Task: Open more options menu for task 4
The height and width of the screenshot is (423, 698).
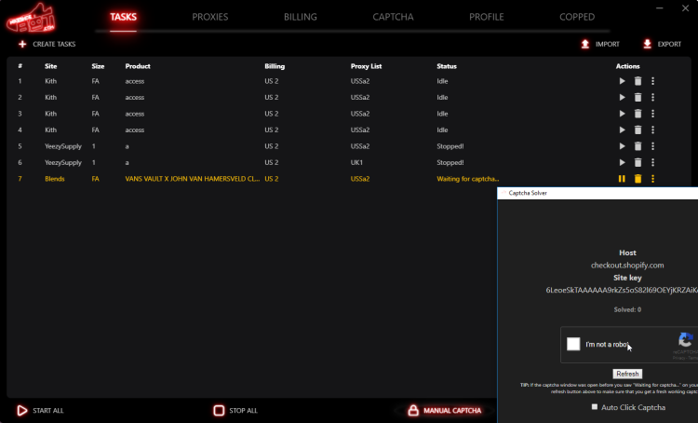Action: 653,130
